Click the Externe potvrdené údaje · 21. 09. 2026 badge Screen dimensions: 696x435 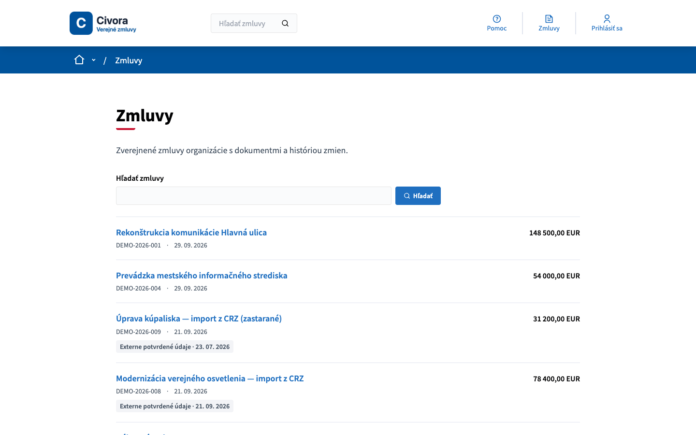[174, 406]
